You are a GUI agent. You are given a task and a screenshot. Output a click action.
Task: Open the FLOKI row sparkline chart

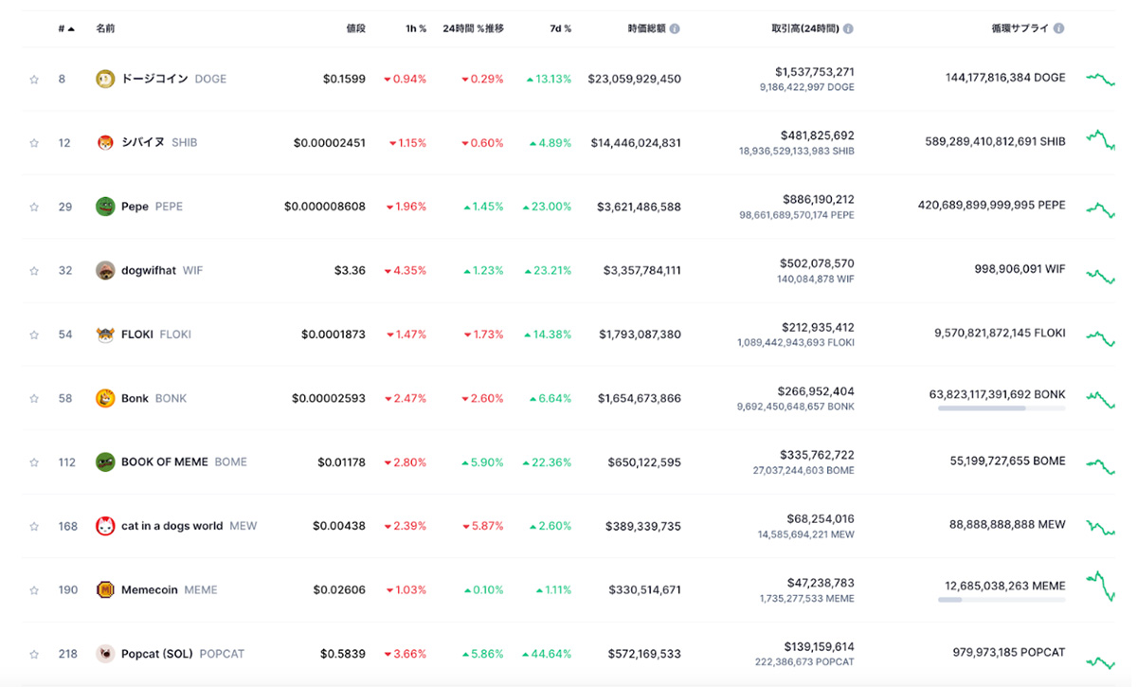[1101, 337]
